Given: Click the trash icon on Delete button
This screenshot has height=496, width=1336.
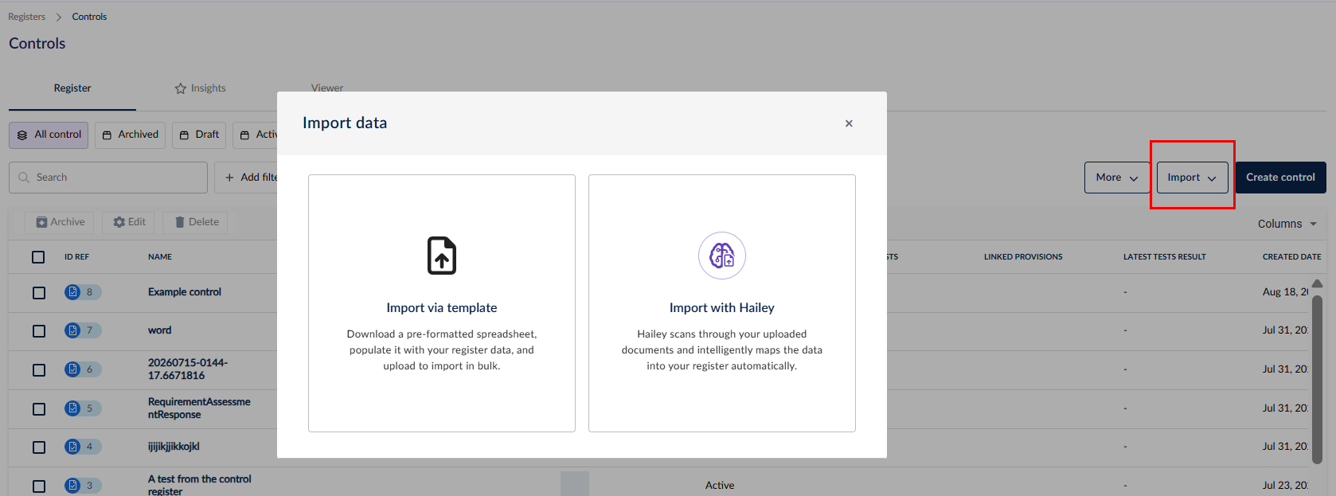Looking at the screenshot, I should tap(180, 222).
